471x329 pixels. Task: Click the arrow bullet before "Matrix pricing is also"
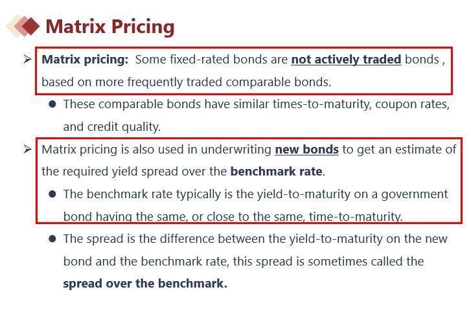pos(27,150)
